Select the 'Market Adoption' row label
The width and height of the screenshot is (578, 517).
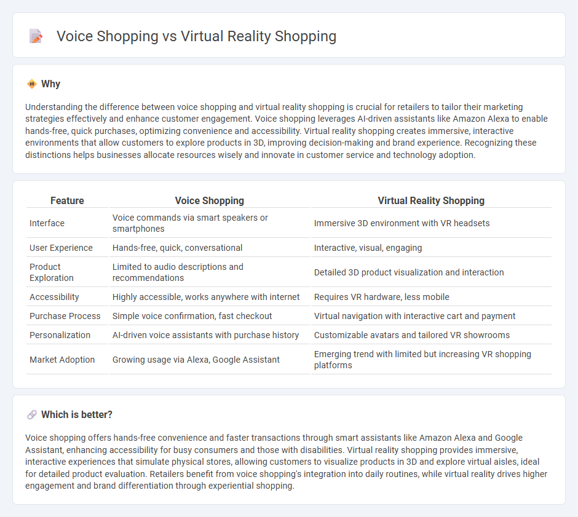pyautogui.click(x=62, y=360)
